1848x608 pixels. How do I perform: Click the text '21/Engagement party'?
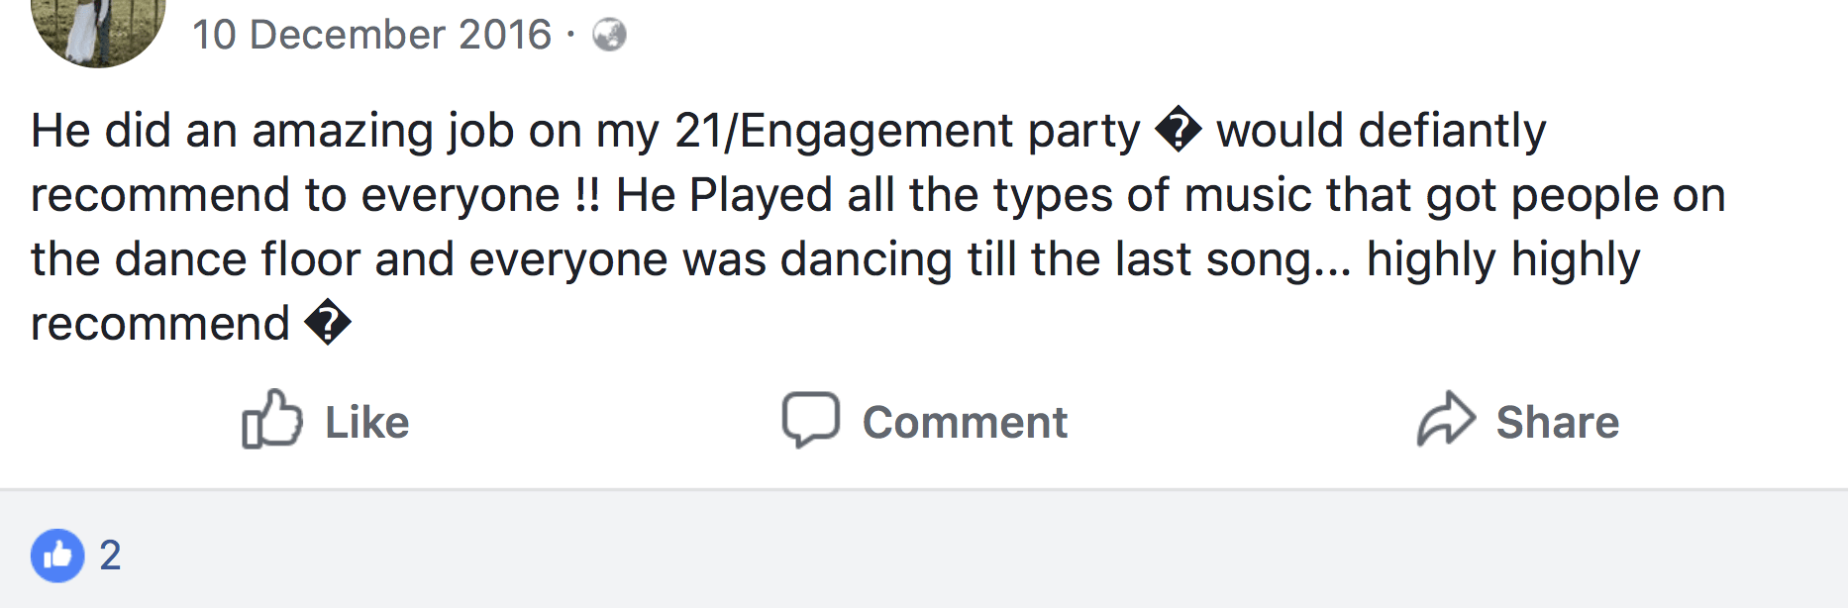pyautogui.click(x=906, y=131)
